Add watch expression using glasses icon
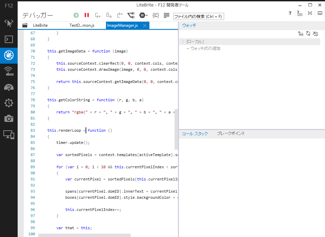 tap(301, 34)
